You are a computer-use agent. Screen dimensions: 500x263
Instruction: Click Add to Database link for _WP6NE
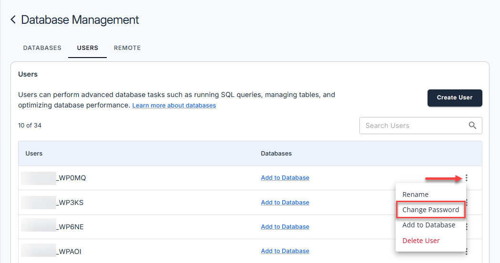pos(285,227)
